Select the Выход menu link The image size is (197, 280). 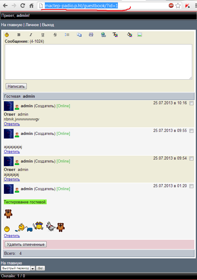click(48, 25)
